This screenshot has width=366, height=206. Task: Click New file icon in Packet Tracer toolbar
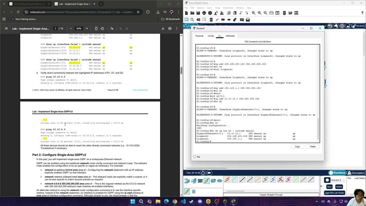(x=186, y=13)
